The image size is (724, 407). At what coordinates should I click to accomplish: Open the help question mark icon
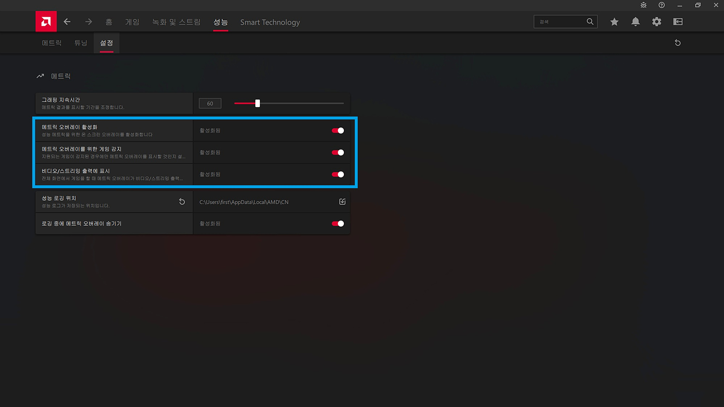662,5
